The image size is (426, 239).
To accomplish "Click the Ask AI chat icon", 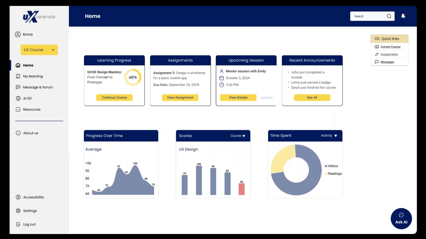I will pos(401,215).
